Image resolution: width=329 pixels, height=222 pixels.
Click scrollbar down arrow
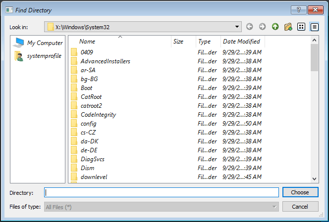point(314,179)
